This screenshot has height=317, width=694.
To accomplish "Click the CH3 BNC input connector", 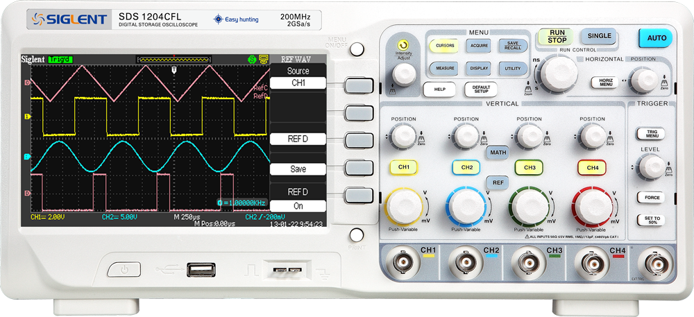I will point(528,263).
